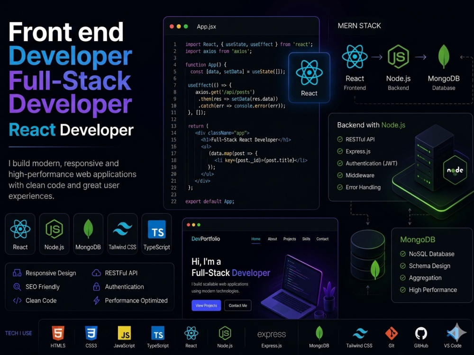Viewport: 474px width, 355px height.
Task: Toggle the NoSQL Database check mark
Action: [402, 254]
